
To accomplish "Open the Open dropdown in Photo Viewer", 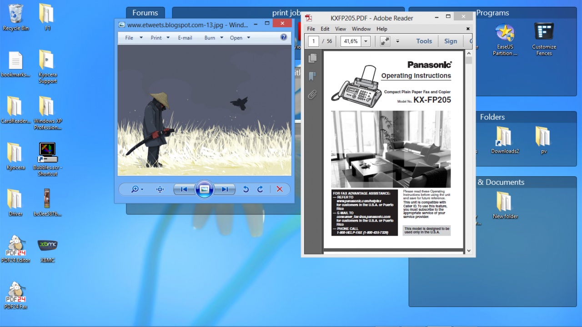I will pos(240,38).
